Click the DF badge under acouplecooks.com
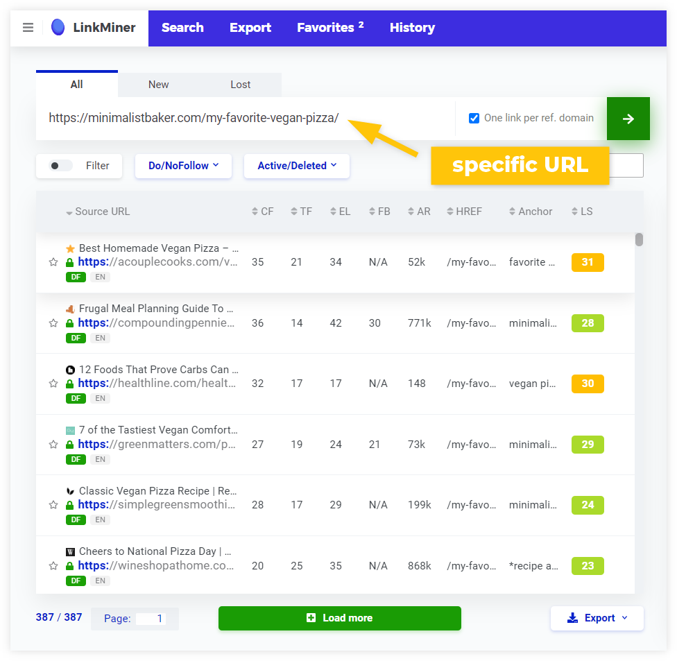The width and height of the screenshot is (677, 661). [76, 277]
